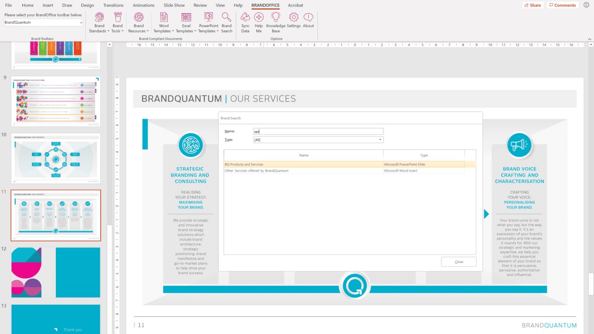Image resolution: width=594 pixels, height=334 pixels.
Task: Open the Acrobat tab
Action: [x=295, y=5]
